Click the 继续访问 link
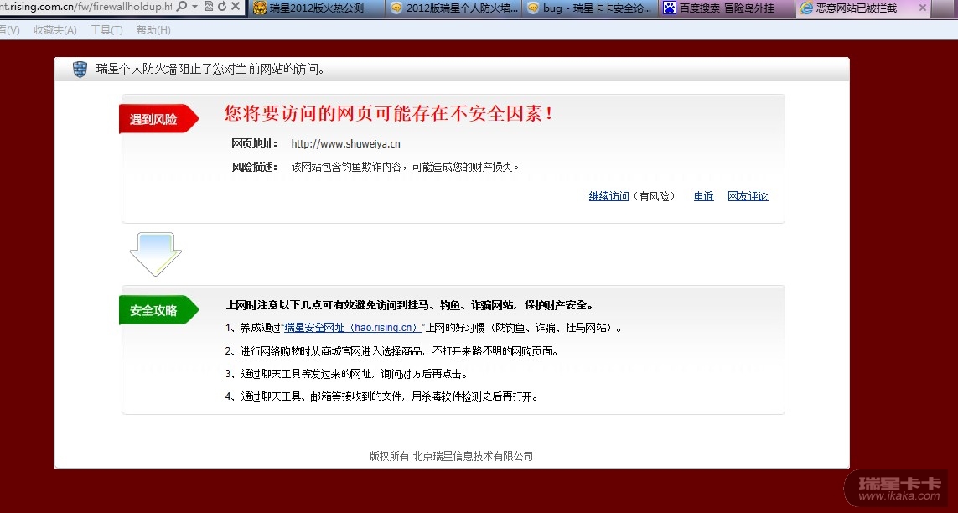Screen dimensions: 958x513 [x=608, y=196]
